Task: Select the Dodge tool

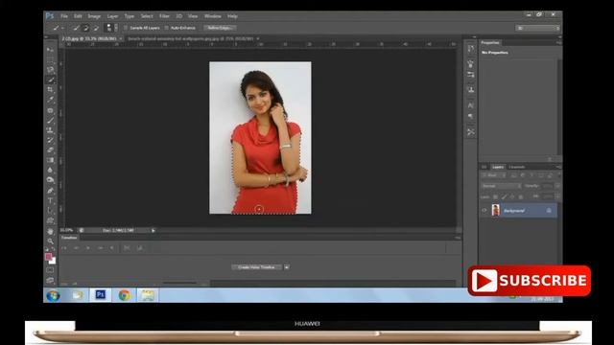Action: click(x=50, y=180)
